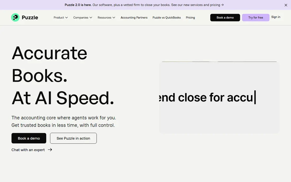This screenshot has width=291, height=182.
Task: Click the animated typing demo panel
Action: [219, 98]
